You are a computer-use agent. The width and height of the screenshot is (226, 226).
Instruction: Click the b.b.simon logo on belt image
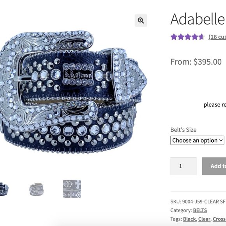pyautogui.click(x=78, y=74)
